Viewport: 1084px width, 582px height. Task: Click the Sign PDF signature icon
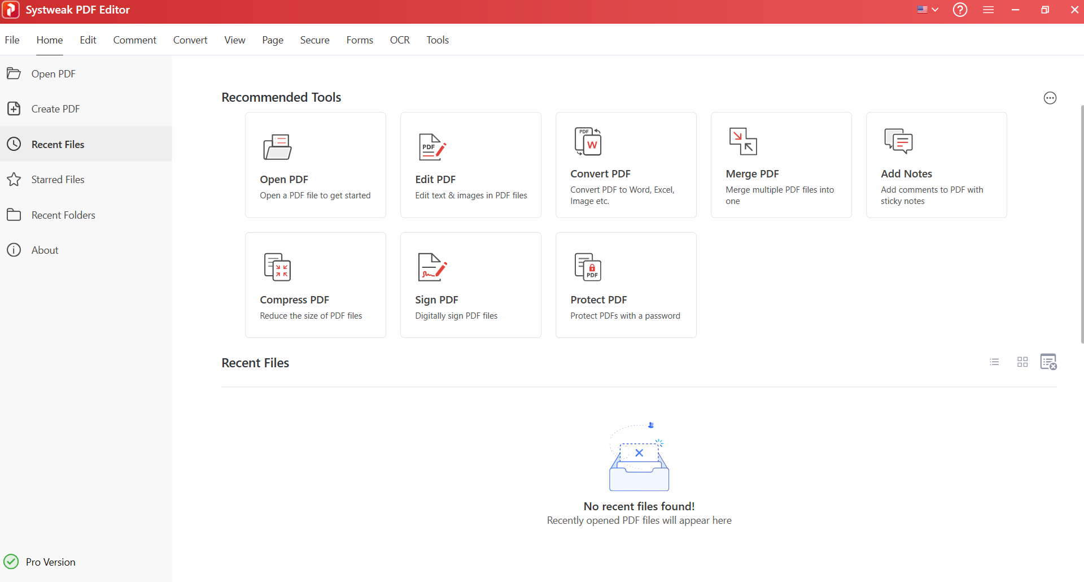pyautogui.click(x=432, y=267)
